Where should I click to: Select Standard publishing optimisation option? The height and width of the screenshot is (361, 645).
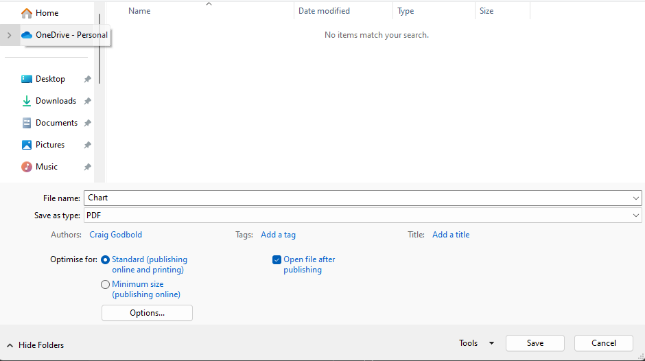[105, 260]
